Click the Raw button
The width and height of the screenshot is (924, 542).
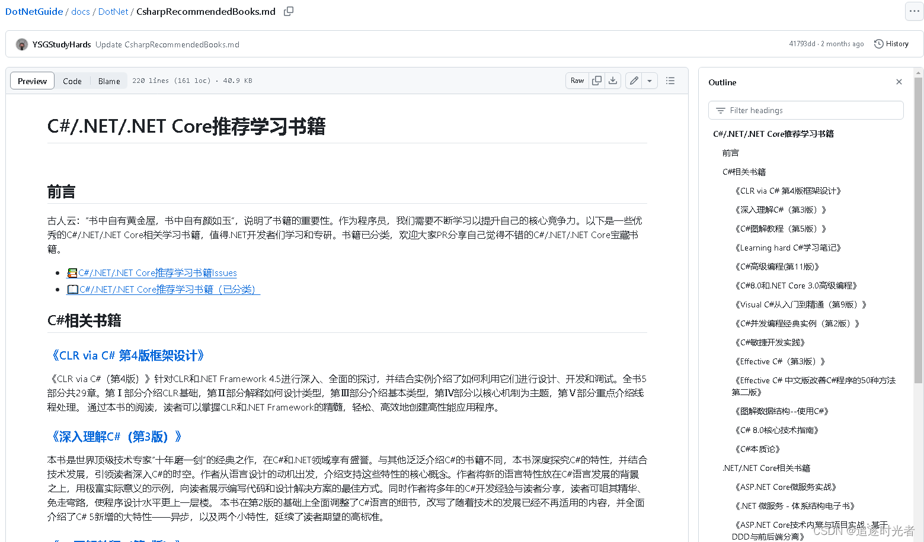pos(576,80)
